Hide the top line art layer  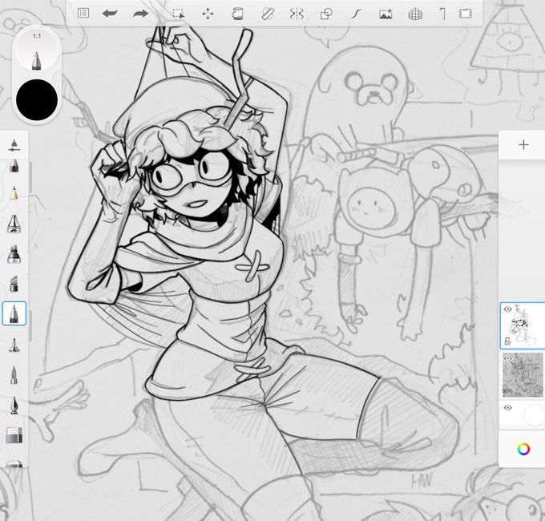[x=507, y=309]
